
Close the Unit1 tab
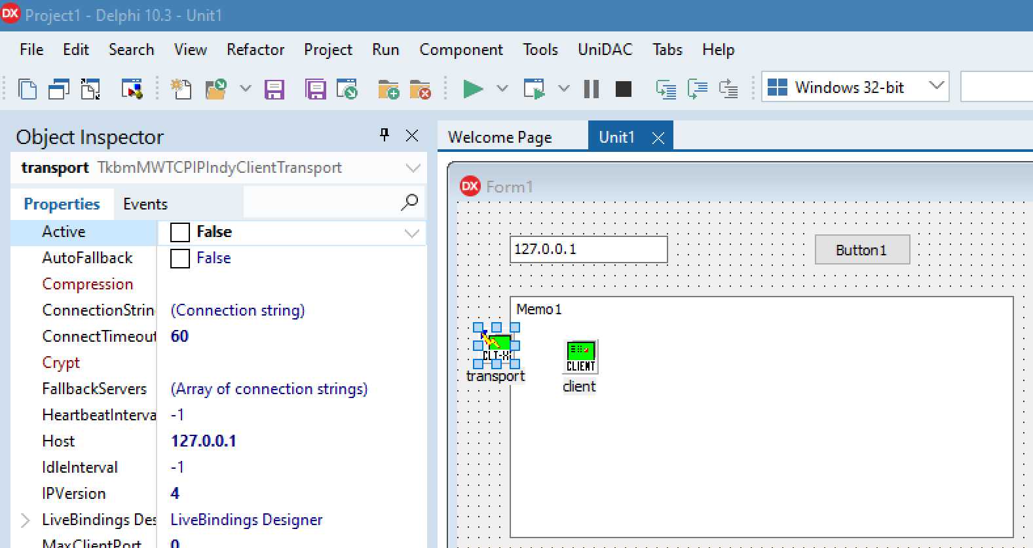(x=658, y=137)
